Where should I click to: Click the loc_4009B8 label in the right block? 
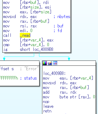[x=54, y=73]
